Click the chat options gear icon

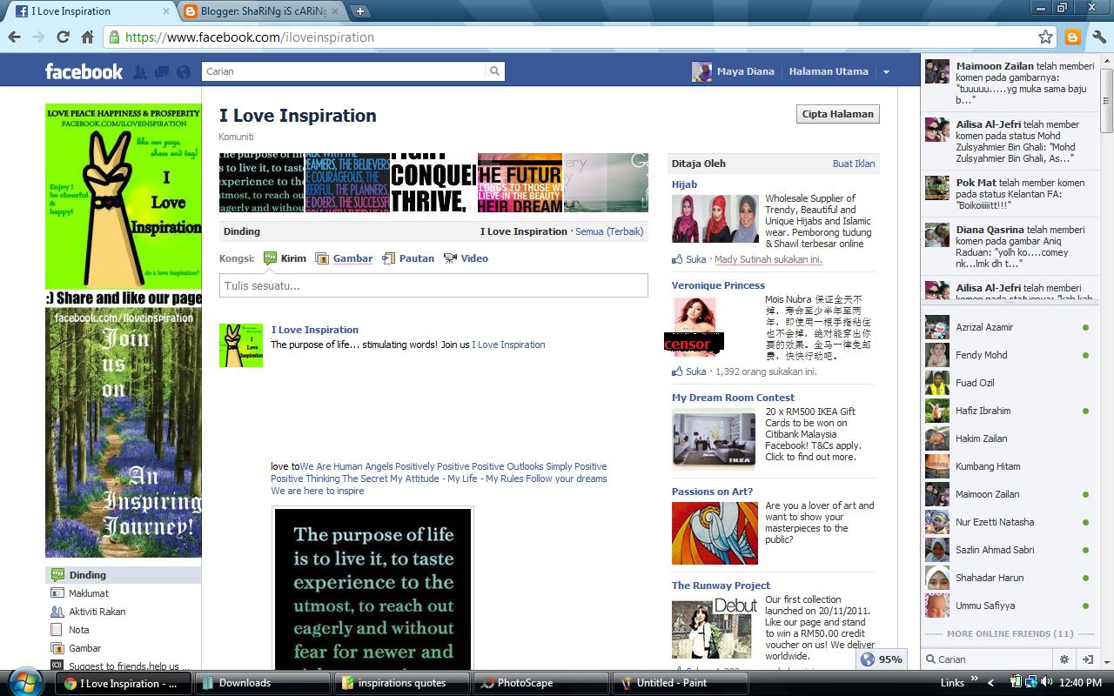pos(1064,659)
